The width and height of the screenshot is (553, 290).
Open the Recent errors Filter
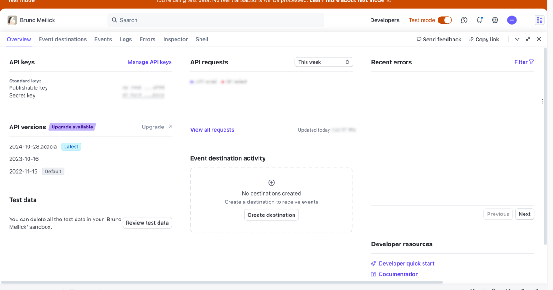(x=524, y=62)
